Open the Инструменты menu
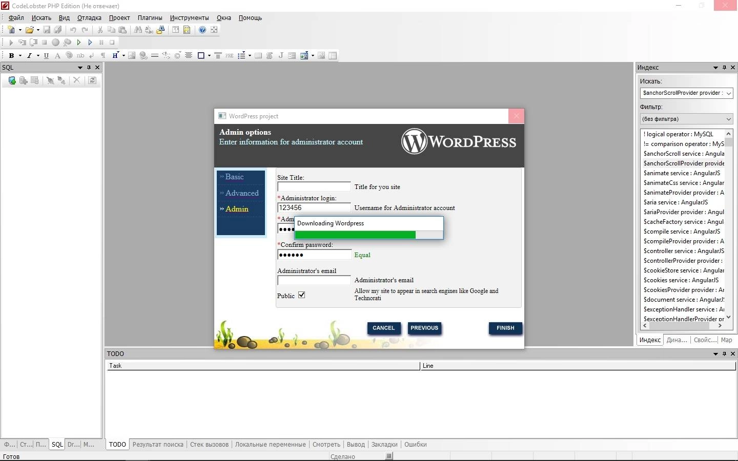 coord(189,18)
